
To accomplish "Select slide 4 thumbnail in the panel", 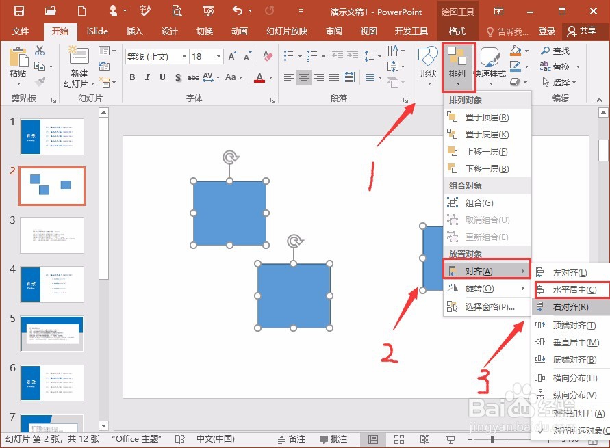I will [x=51, y=285].
